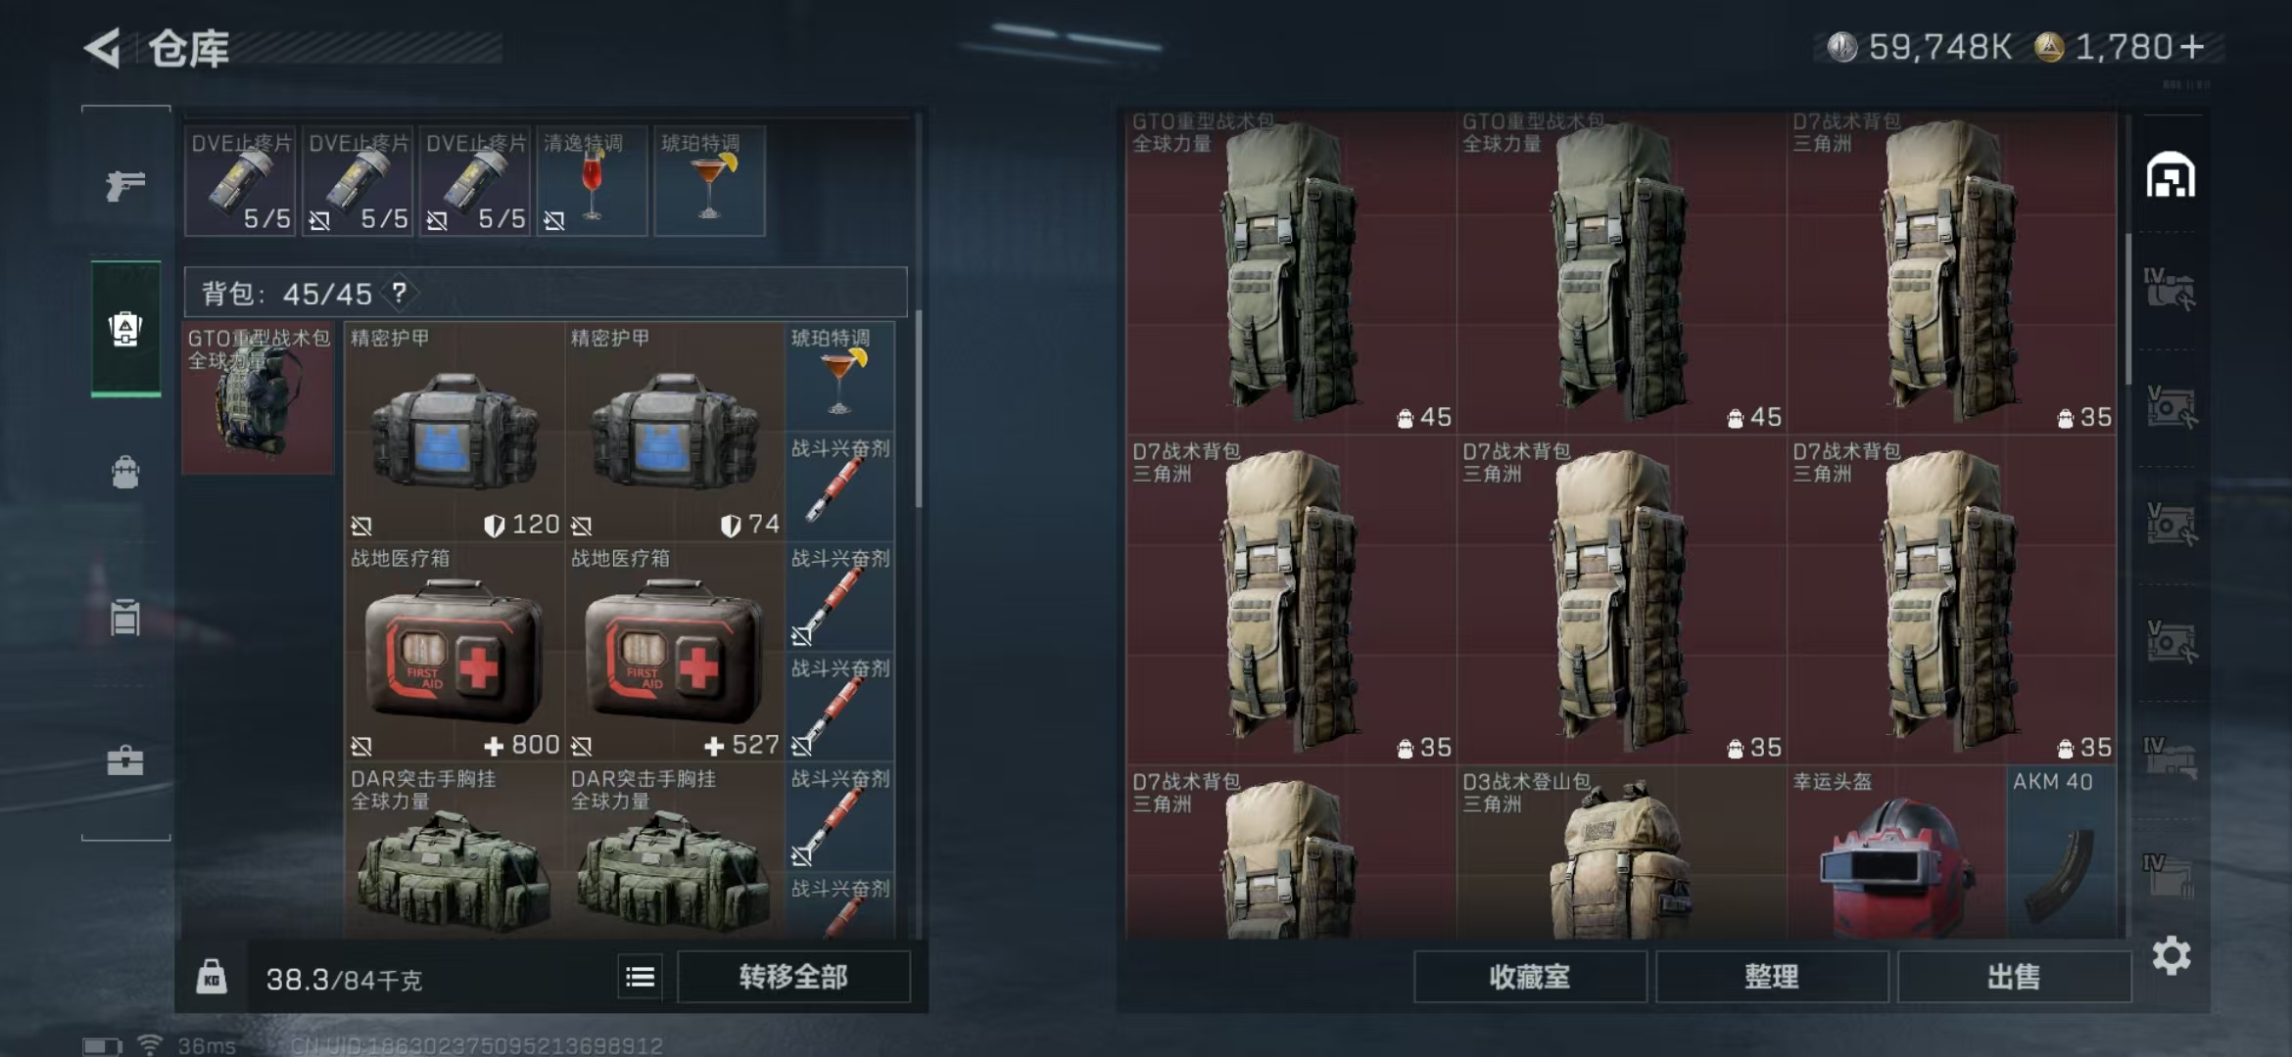Viewport: 2292px width, 1057px height.
Task: Click the 战地医疗箱 with 800 points
Action: coord(454,652)
